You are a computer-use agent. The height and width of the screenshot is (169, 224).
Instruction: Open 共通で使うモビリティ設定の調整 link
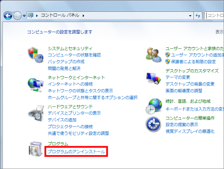(78, 133)
